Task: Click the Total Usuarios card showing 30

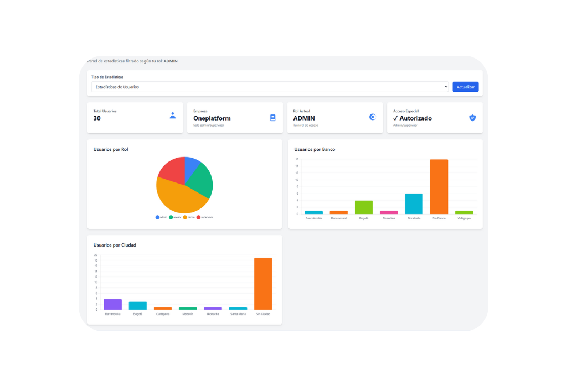Action: click(x=135, y=118)
